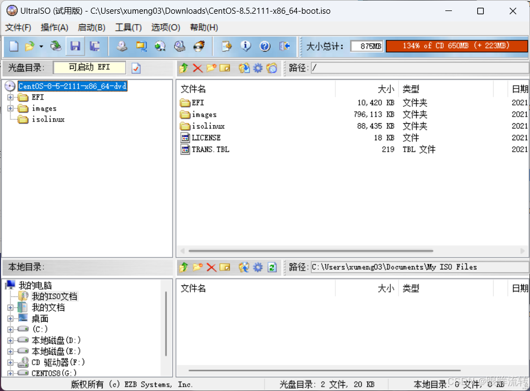Open the 文件(F) menu

point(18,27)
